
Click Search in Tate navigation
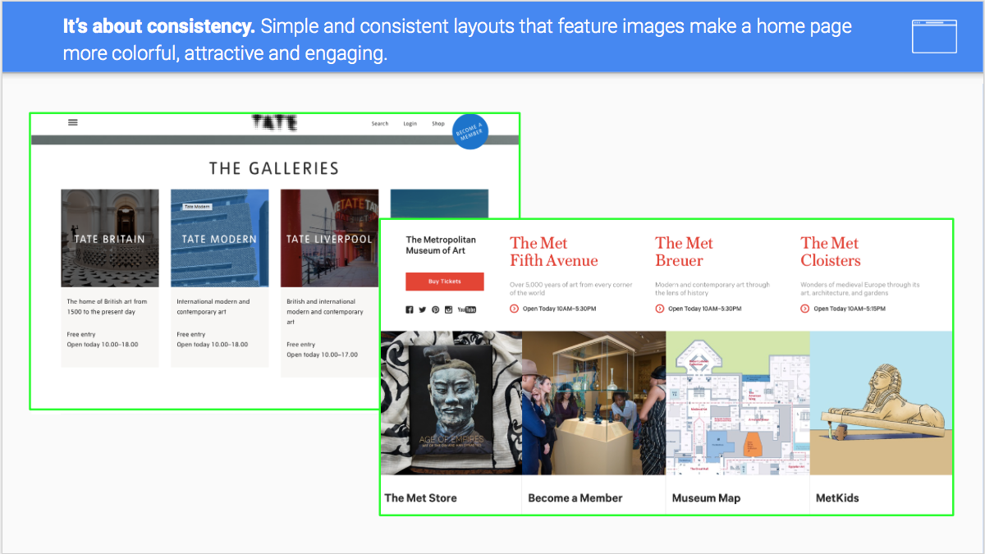click(380, 124)
